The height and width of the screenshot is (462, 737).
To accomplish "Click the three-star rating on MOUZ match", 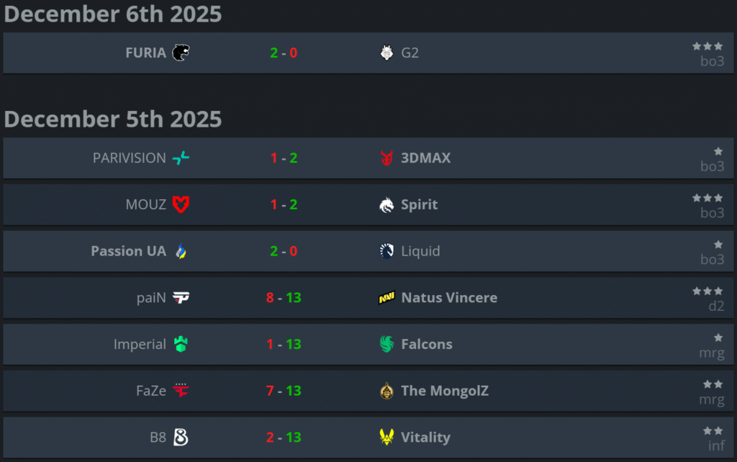I will tap(707, 197).
